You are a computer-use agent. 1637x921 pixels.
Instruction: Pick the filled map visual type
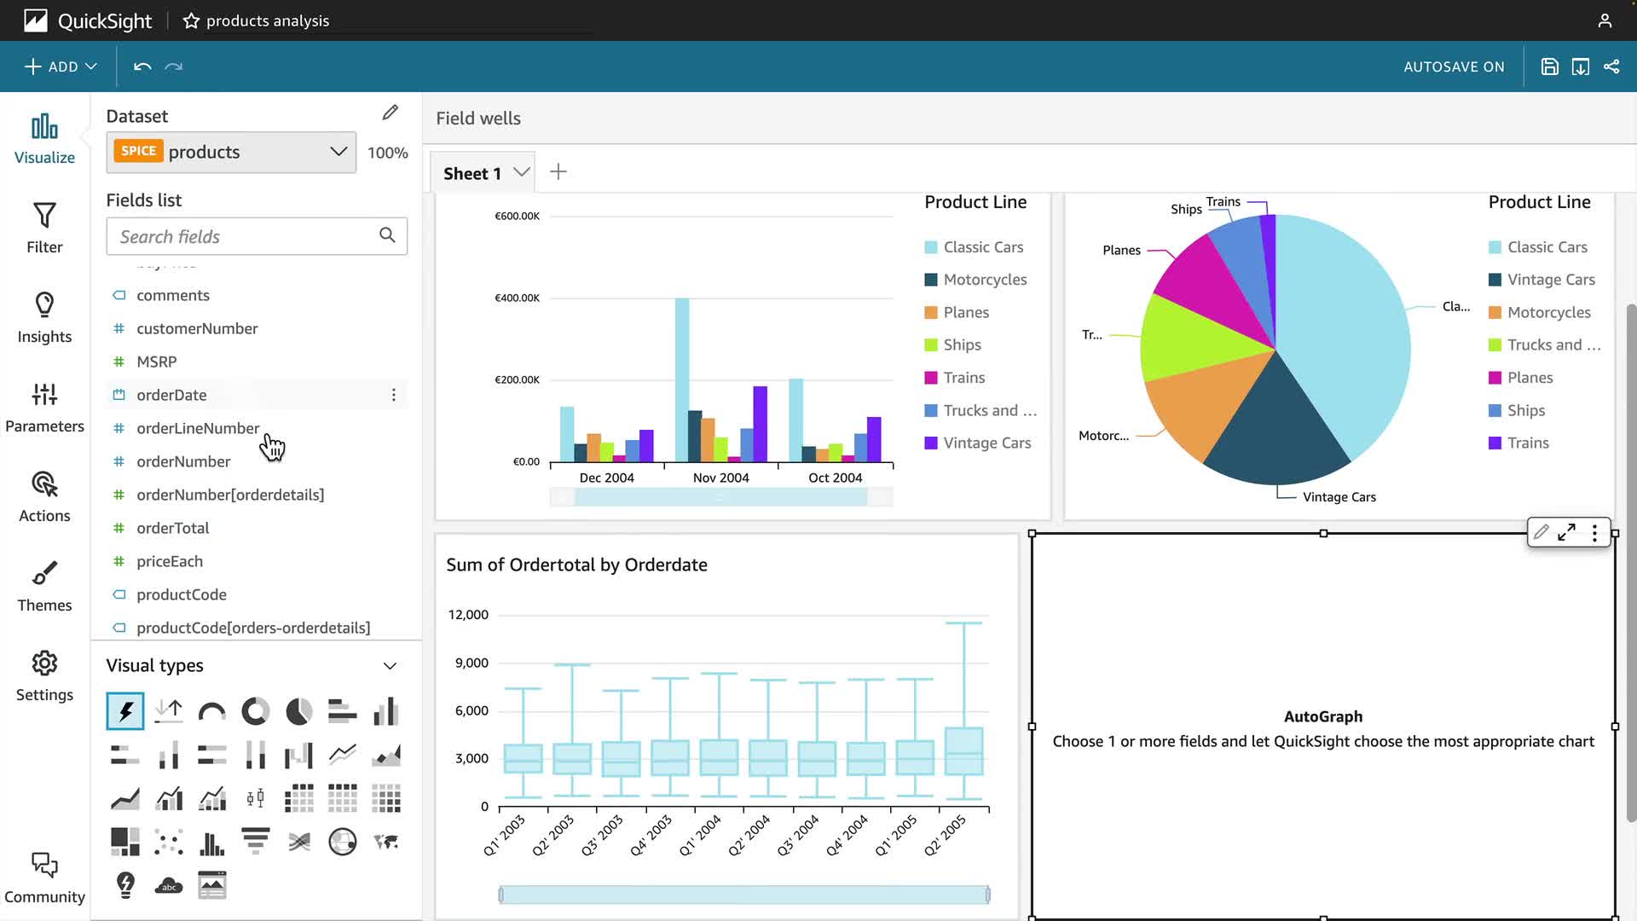pos(386,842)
